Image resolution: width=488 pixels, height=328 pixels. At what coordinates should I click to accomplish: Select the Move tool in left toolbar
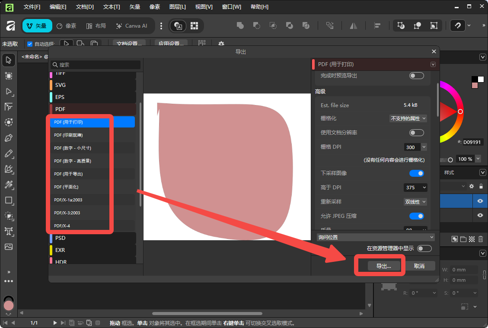coord(9,60)
